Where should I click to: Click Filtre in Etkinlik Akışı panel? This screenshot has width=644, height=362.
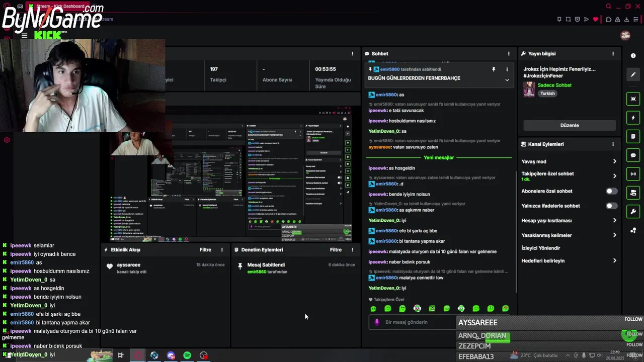pos(205,249)
